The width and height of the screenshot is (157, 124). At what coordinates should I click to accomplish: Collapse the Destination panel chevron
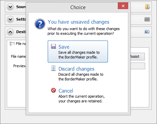[x=10, y=32]
